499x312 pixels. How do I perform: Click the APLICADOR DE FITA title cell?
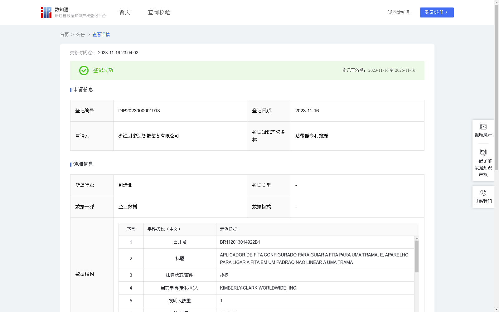(x=315, y=259)
